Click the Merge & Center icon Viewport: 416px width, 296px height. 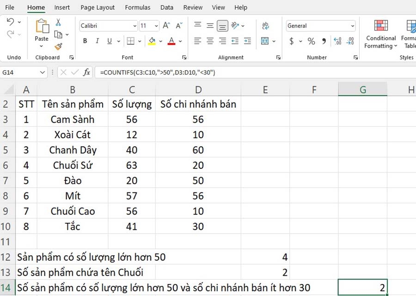pyautogui.click(x=265, y=41)
